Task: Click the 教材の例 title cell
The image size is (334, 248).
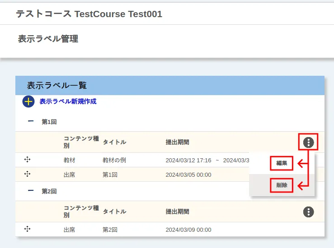Action: click(x=114, y=160)
